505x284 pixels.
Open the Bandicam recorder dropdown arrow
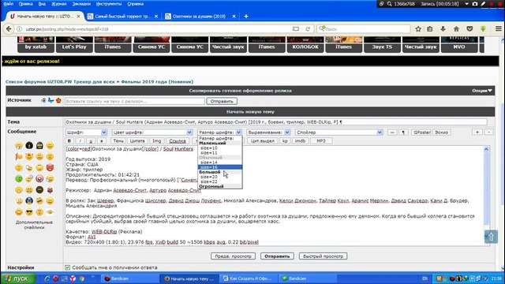coord(466,4)
